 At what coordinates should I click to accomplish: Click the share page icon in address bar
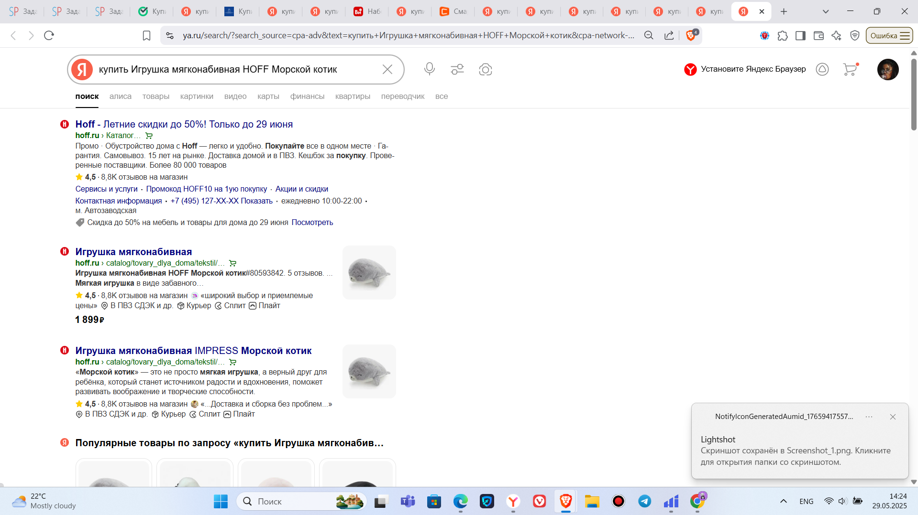click(669, 35)
